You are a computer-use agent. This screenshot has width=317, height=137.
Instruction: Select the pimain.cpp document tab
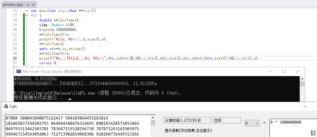click(13, 5)
